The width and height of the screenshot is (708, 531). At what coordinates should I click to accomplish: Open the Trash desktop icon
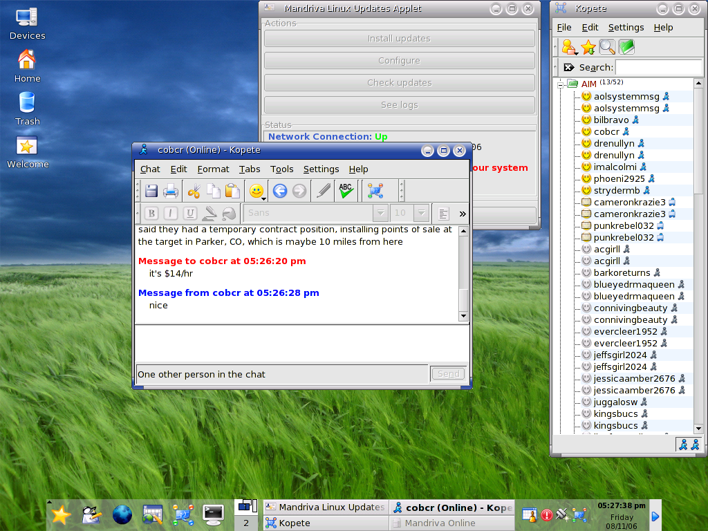click(27, 109)
